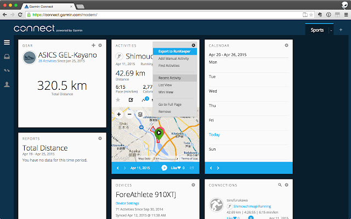This screenshot has width=351, height=219.
Task: Open Calendar widget settings gear
Action: pos(286,45)
